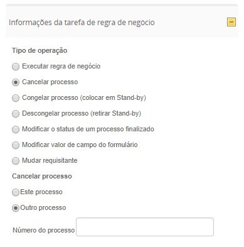Viewport: 244px width, 247px height.
Task: Choose Congelar processo (colocar em Stand-by)
Action: [16, 98]
